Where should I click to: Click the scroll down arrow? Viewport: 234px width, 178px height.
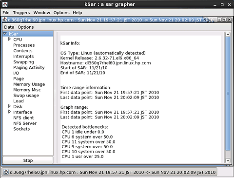tap(228, 160)
